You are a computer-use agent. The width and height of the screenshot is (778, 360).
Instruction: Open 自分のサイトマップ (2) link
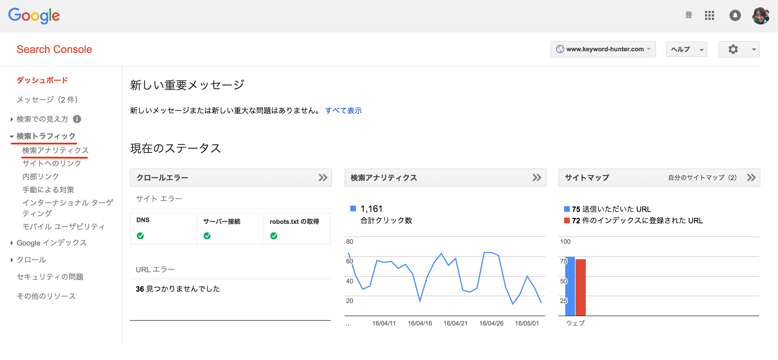[702, 178]
